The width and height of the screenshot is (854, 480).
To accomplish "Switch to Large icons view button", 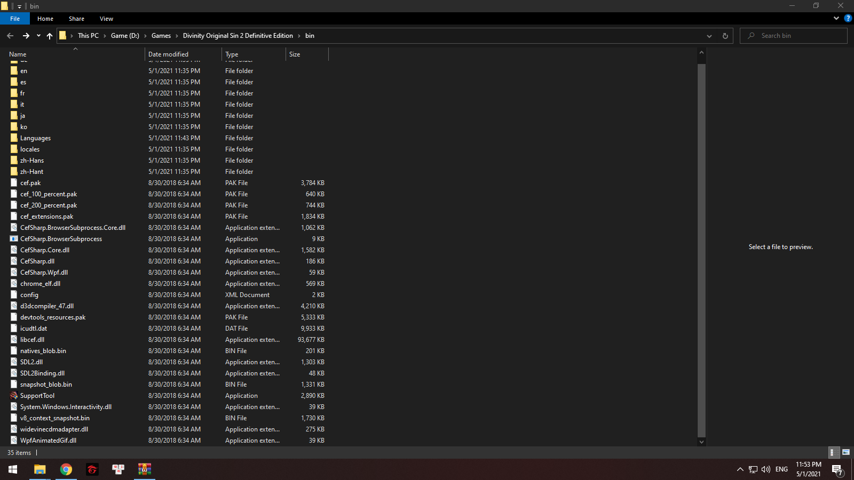I will coord(846,452).
